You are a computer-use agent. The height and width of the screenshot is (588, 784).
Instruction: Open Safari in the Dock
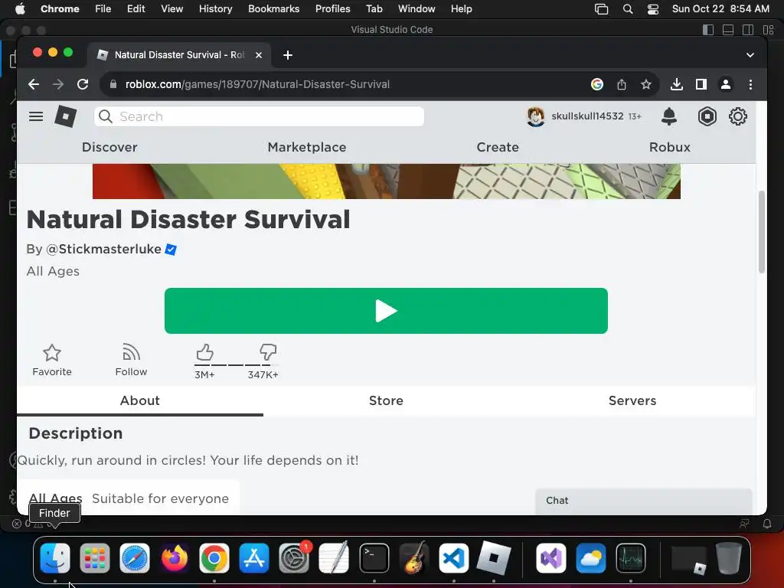pos(135,558)
